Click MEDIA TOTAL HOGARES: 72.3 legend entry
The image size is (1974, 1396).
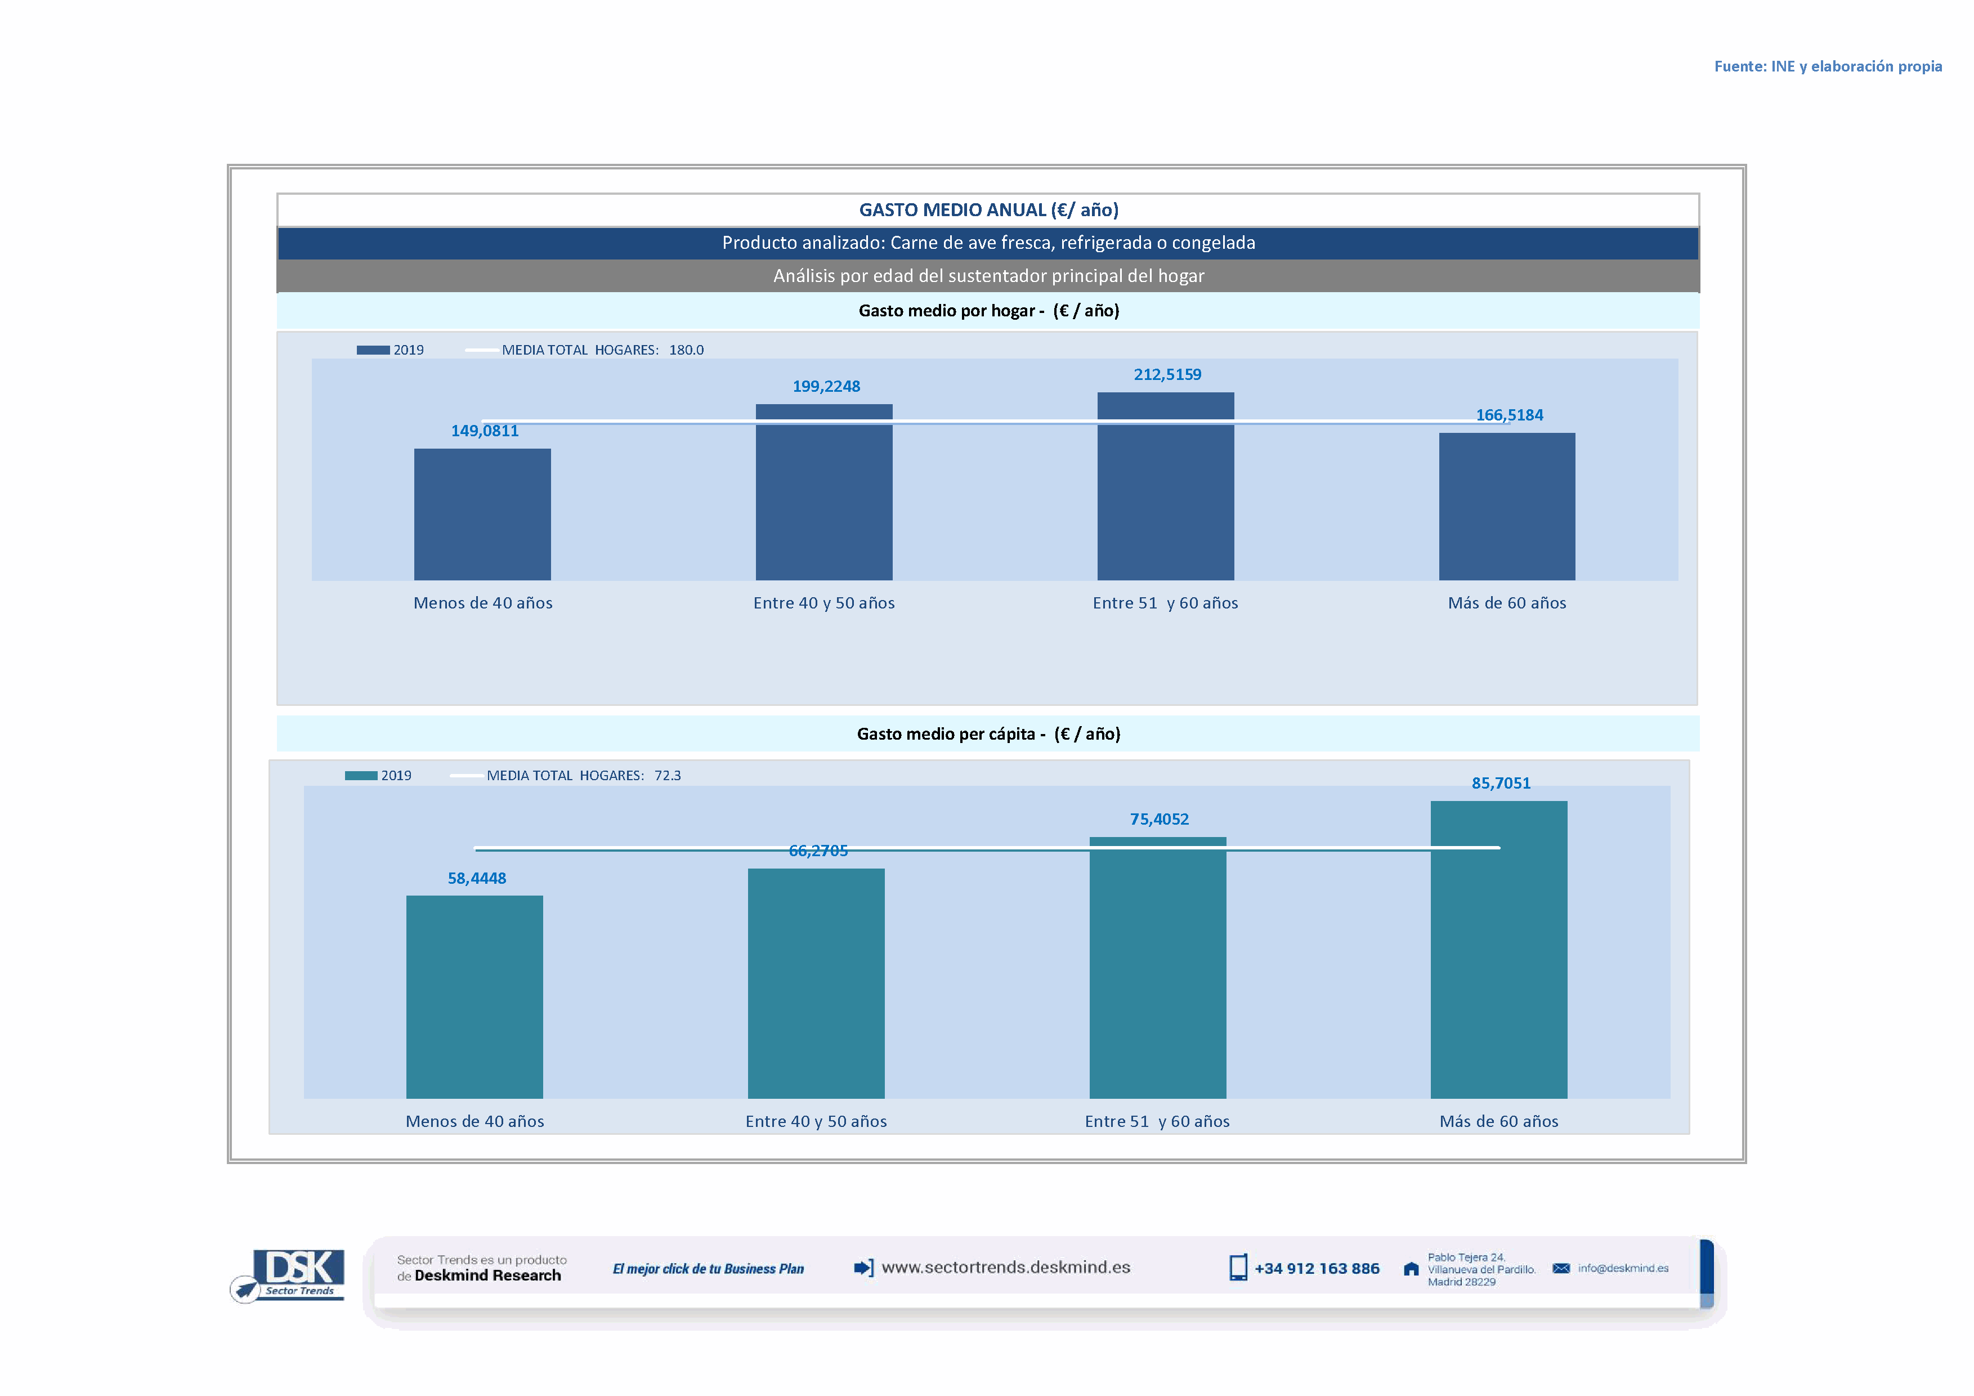[x=583, y=775]
